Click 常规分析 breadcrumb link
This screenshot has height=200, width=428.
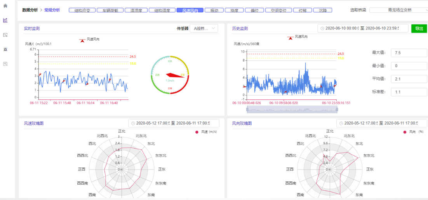coord(52,10)
